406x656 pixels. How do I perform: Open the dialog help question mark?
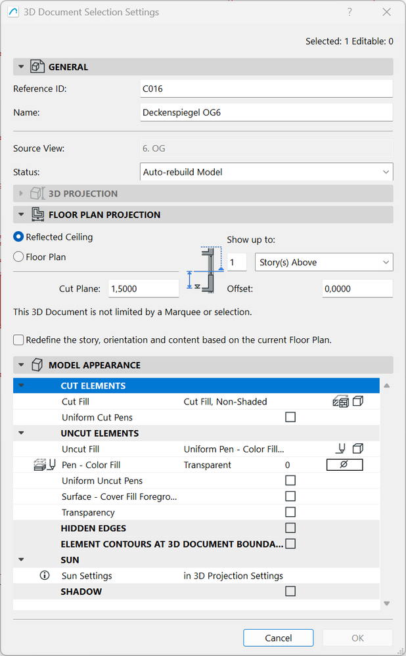pos(350,12)
